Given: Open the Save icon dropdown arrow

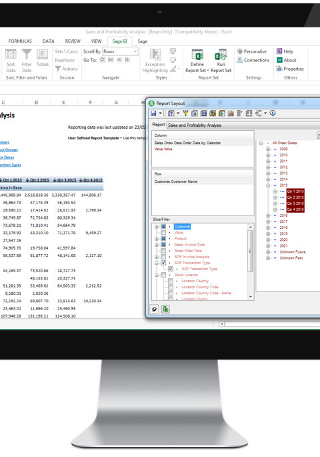Looking at the screenshot, I should 161,113.
